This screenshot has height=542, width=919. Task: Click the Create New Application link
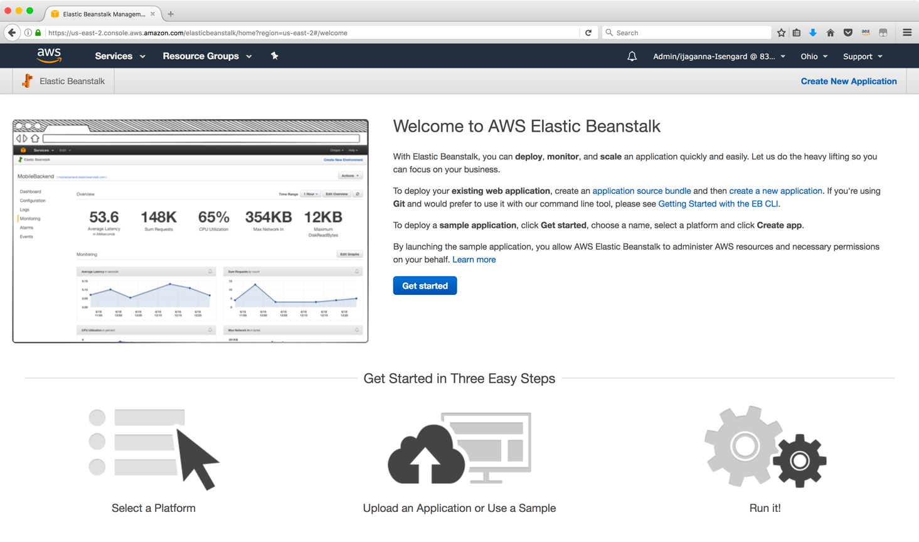pos(849,81)
